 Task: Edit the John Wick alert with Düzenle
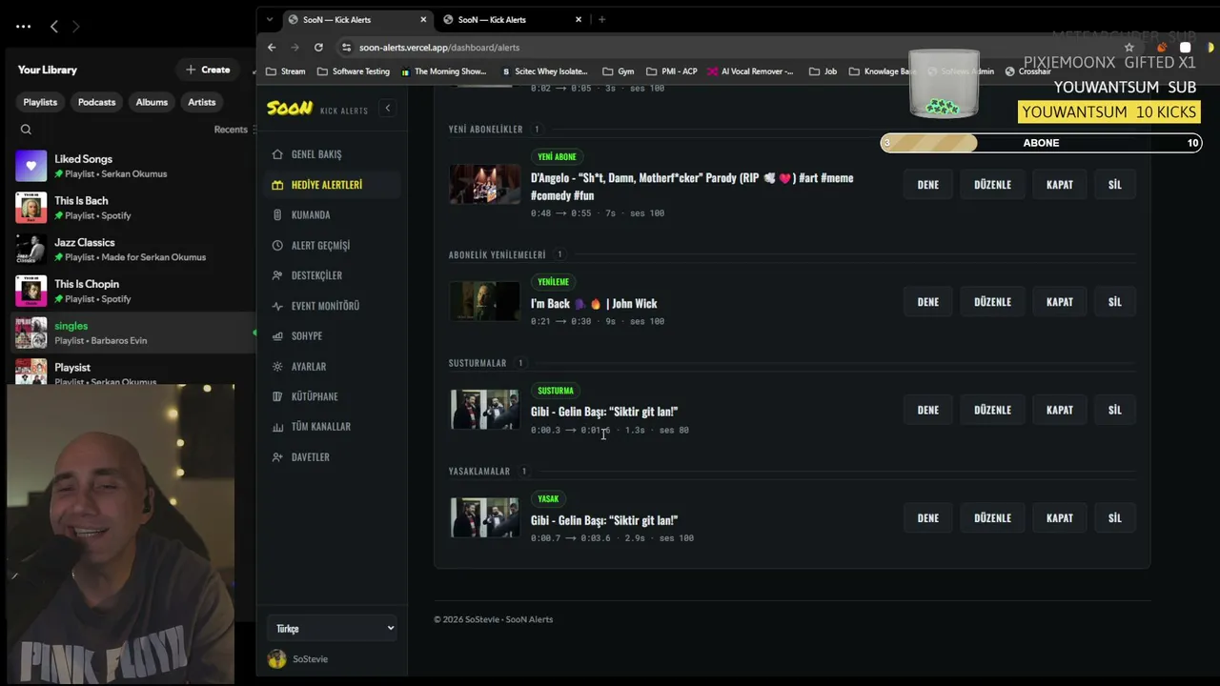pyautogui.click(x=992, y=302)
